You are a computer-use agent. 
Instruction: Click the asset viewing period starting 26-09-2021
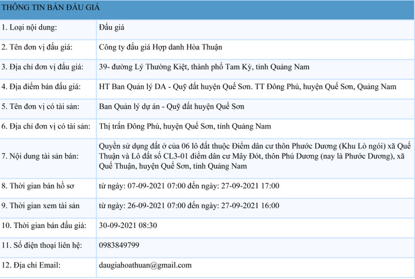click(x=189, y=206)
